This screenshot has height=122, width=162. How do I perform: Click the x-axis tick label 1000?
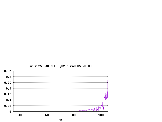(102, 115)
